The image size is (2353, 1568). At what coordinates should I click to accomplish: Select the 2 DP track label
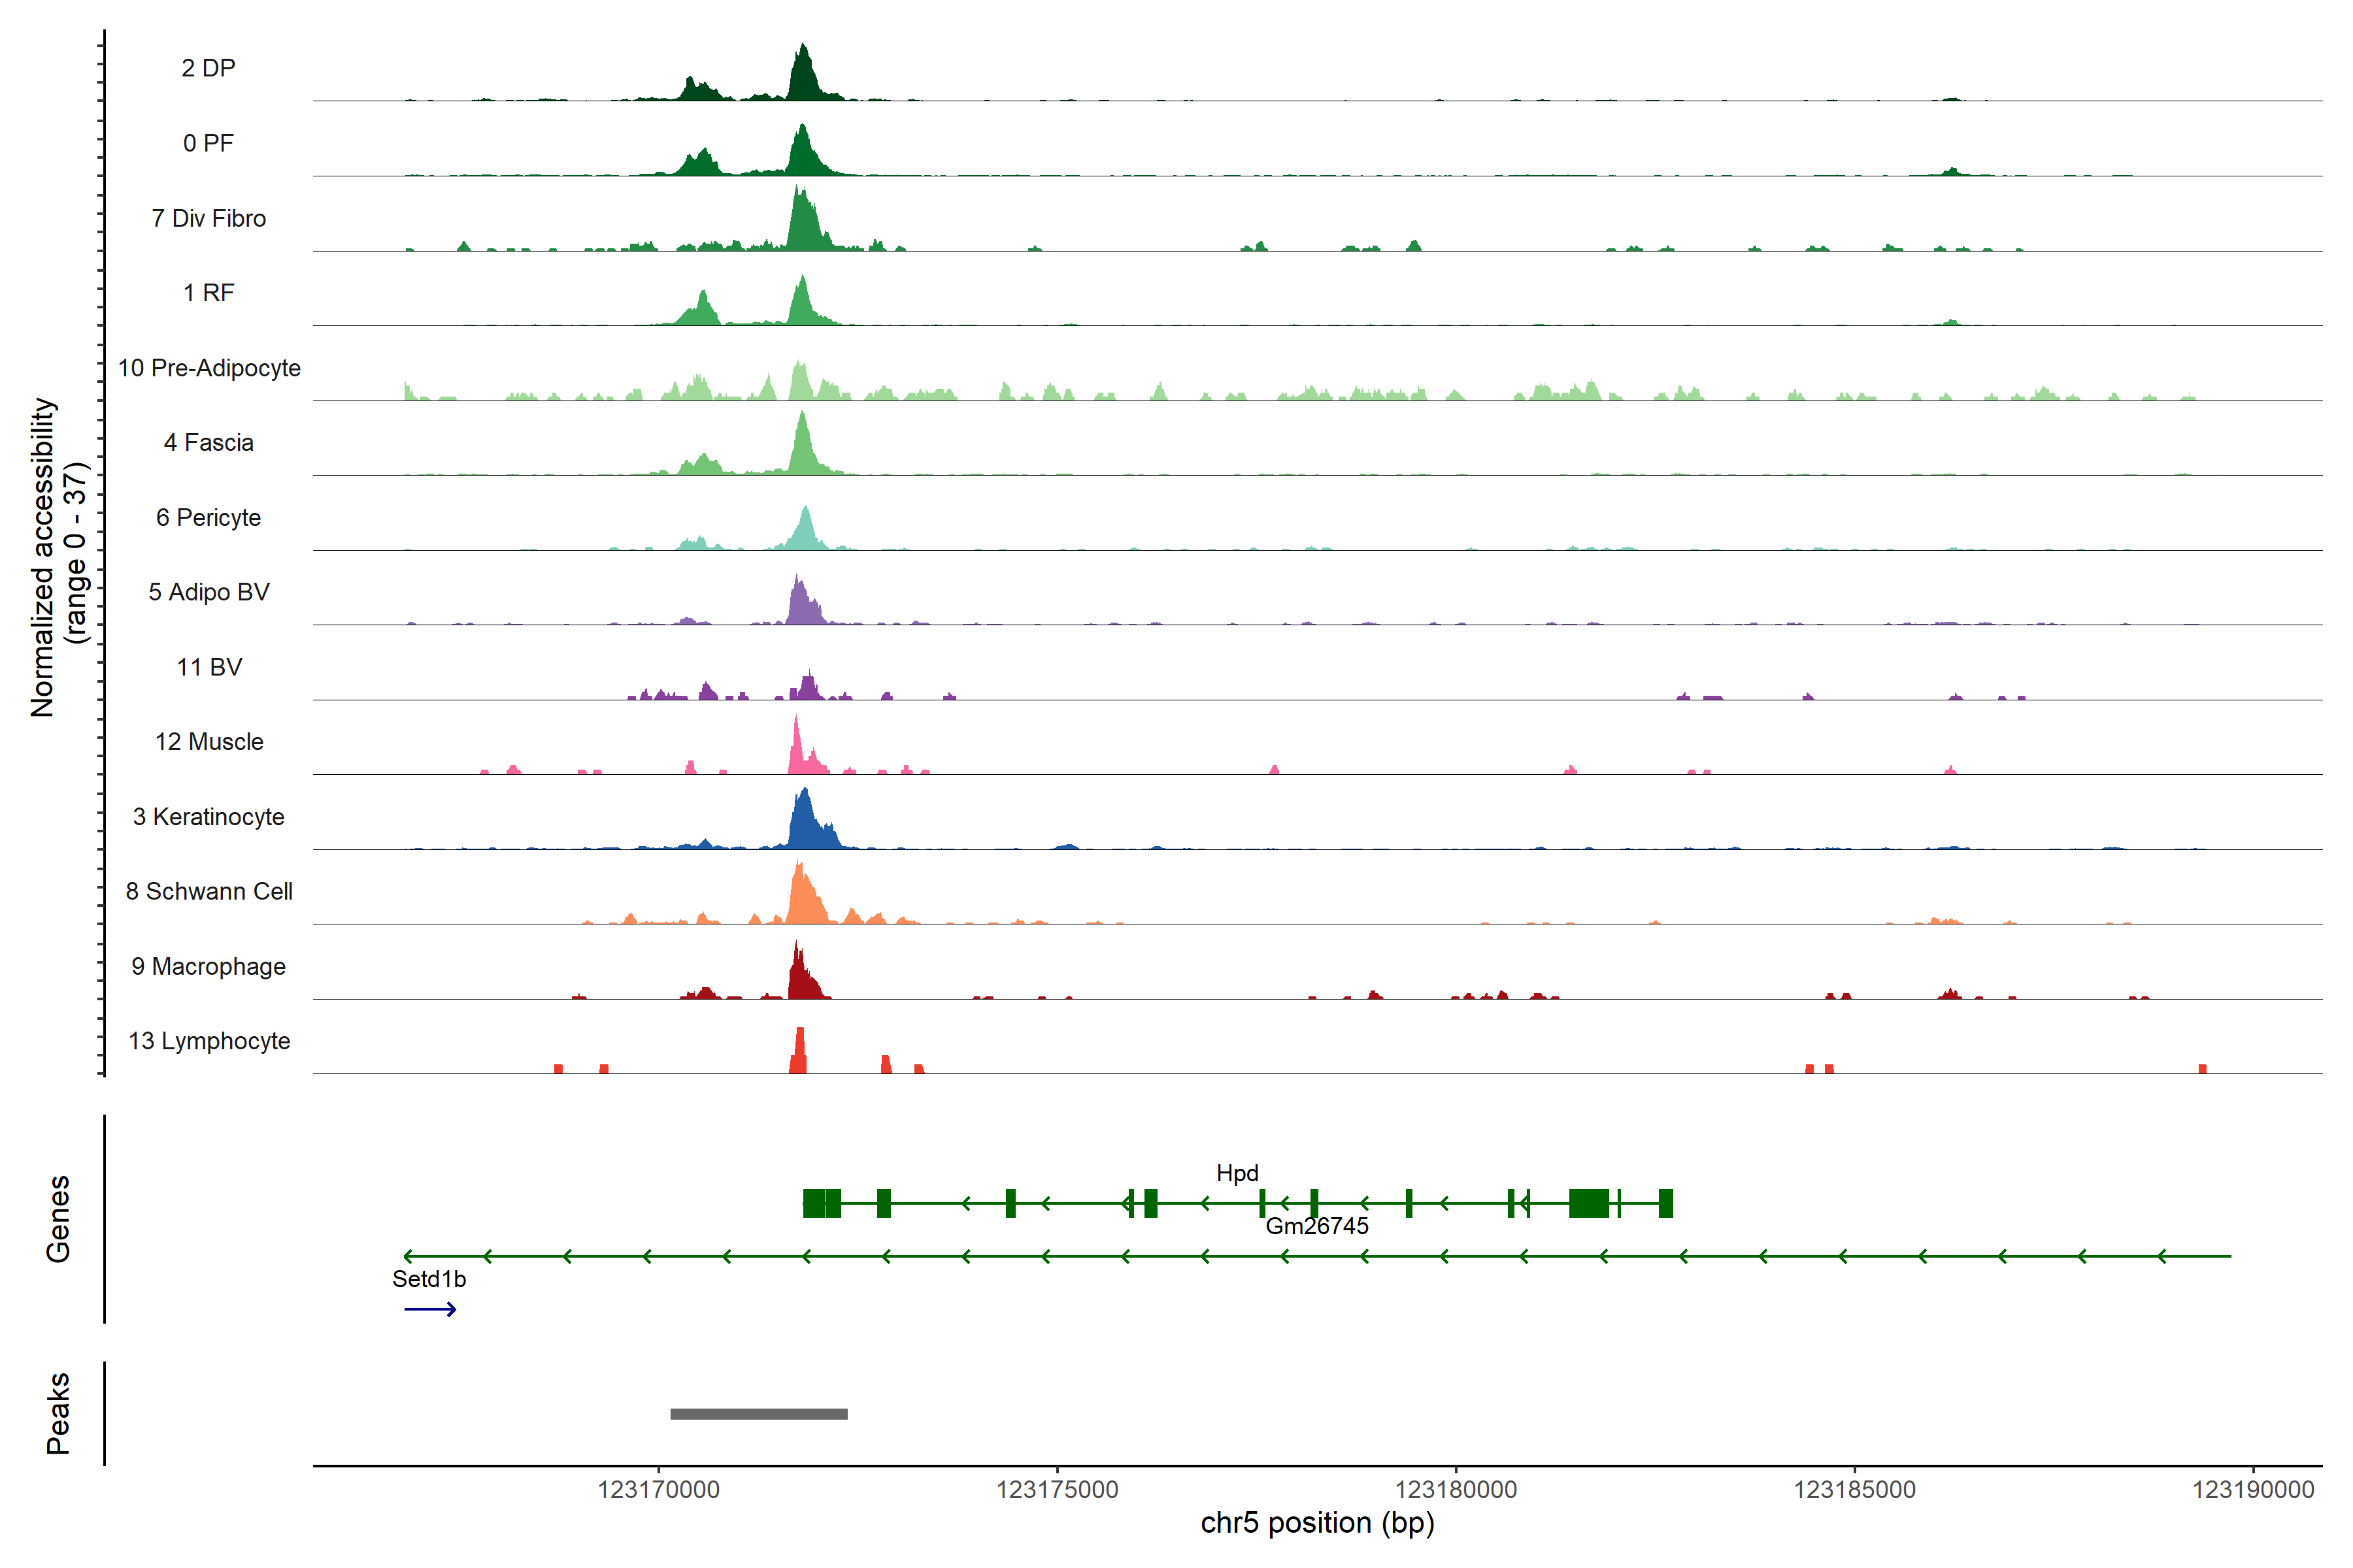tap(208, 68)
